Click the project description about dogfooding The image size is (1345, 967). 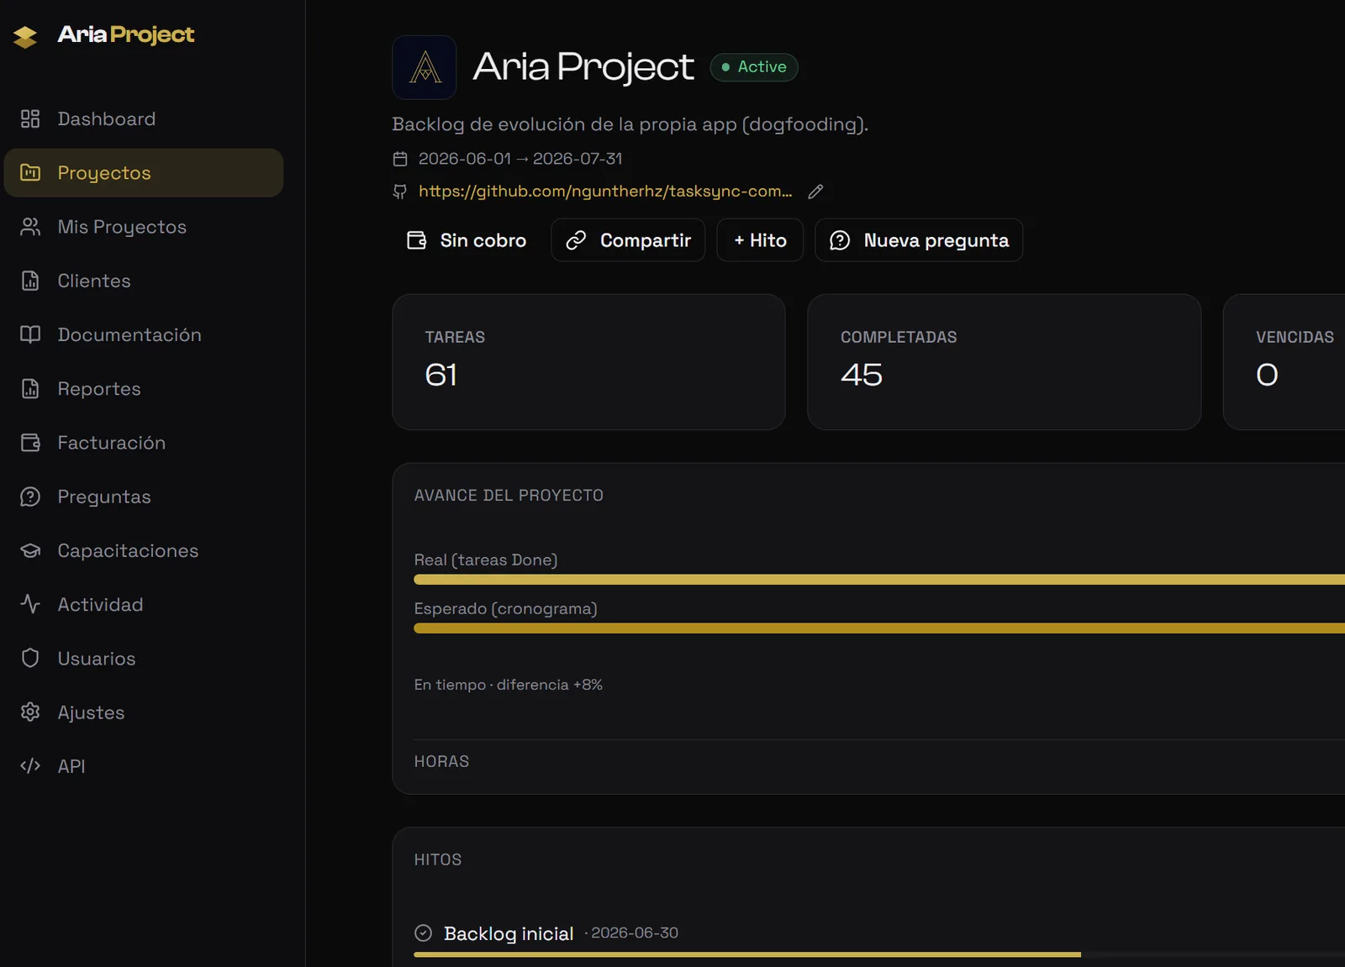630,124
